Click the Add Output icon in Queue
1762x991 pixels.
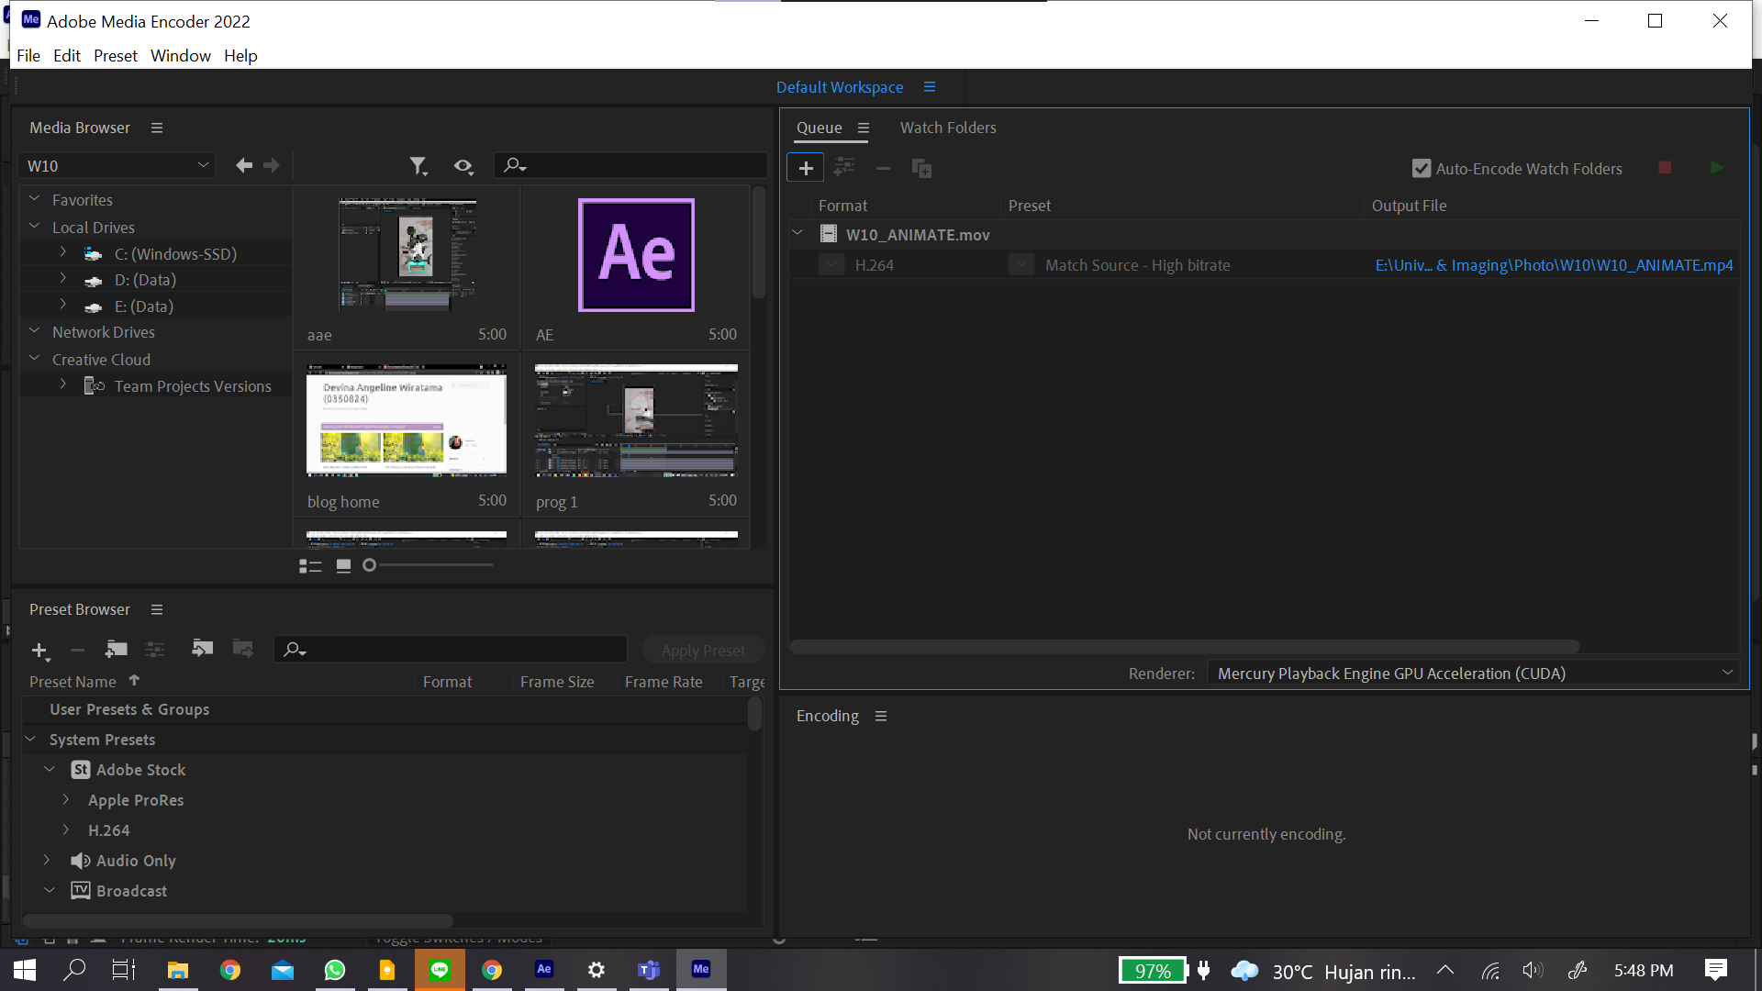coord(844,168)
